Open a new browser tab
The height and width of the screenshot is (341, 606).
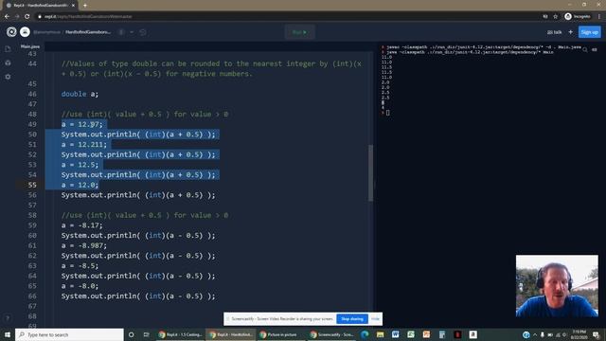85,6
